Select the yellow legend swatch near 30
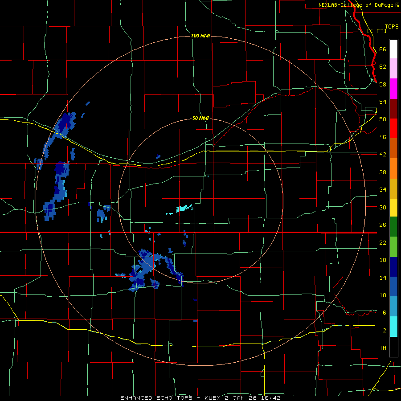The image size is (401, 401). (393, 208)
